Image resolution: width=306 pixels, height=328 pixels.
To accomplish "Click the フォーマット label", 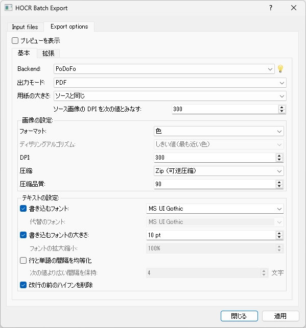I will 33,131.
